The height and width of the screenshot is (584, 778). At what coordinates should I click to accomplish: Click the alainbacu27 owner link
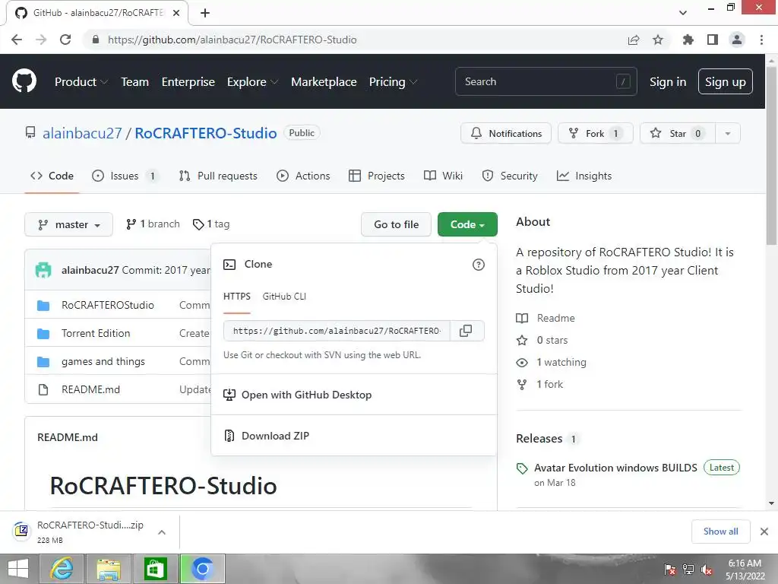coord(82,133)
